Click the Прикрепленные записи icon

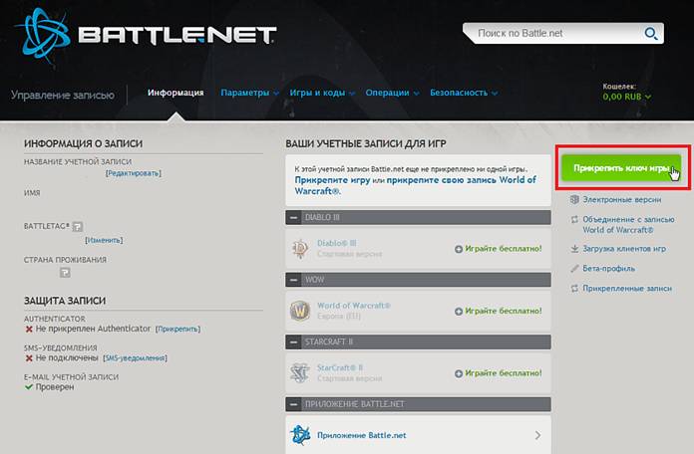(574, 288)
